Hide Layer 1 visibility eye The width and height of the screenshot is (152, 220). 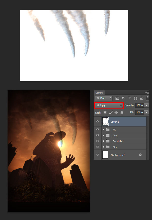pyautogui.click(x=98, y=121)
